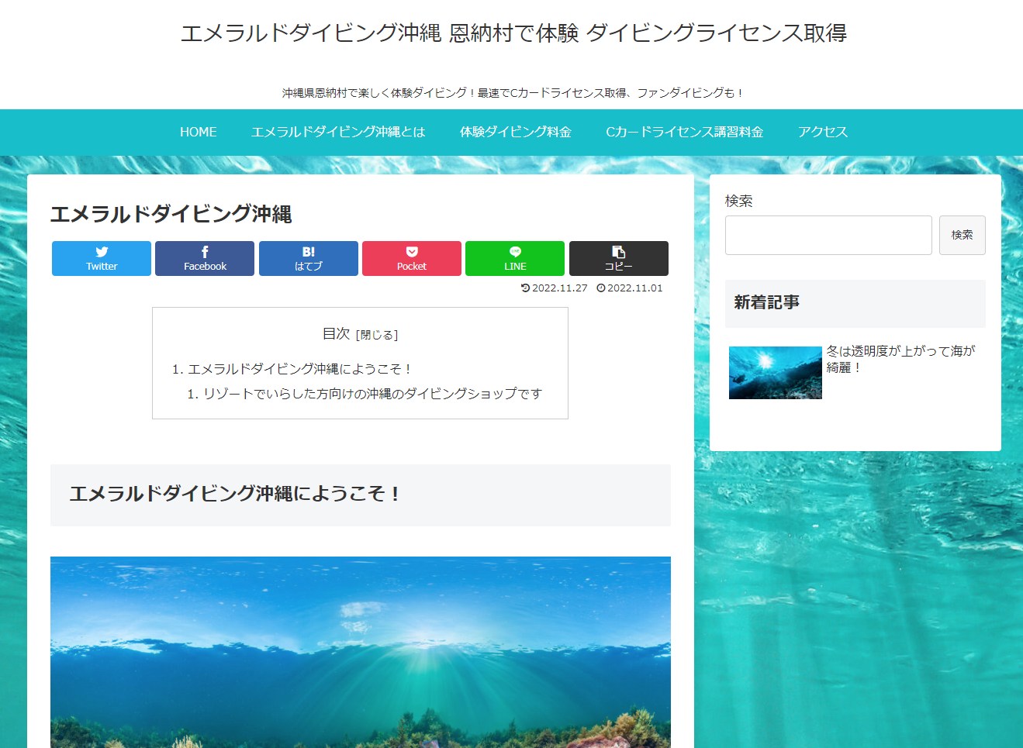This screenshot has width=1023, height=748.
Task: Save the page with the Pocket button
Action: (x=412, y=258)
